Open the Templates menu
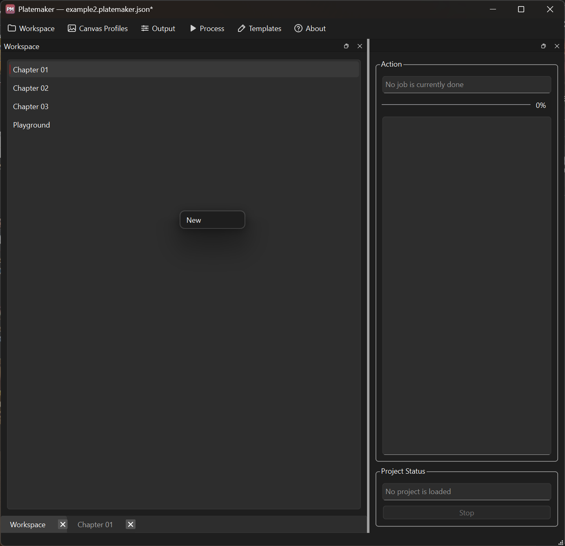This screenshot has width=565, height=546. [x=260, y=28]
